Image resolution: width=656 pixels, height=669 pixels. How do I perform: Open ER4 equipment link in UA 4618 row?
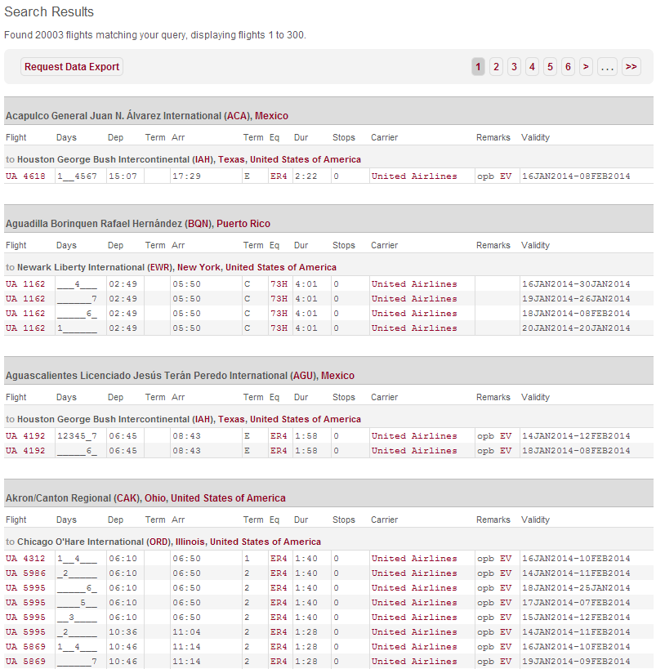279,176
